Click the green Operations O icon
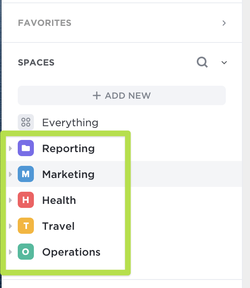 point(26,252)
